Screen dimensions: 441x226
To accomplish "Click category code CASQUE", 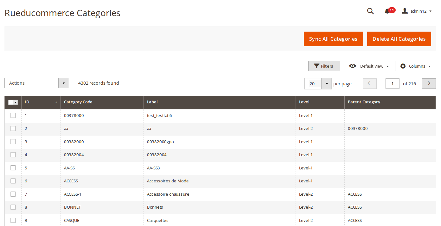I will [x=72, y=221].
